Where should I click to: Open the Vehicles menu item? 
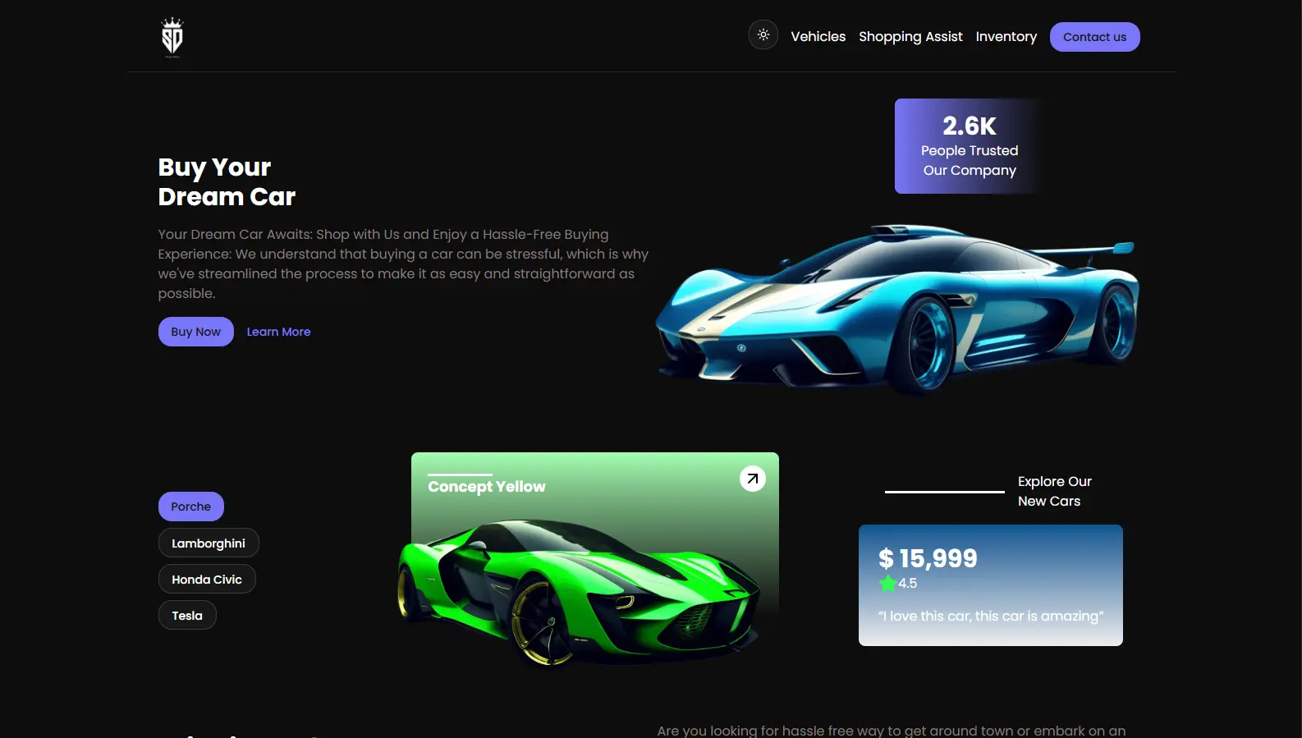(818, 37)
